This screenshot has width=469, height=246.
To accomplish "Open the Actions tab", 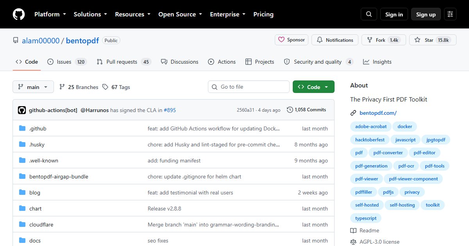I will point(222,62).
